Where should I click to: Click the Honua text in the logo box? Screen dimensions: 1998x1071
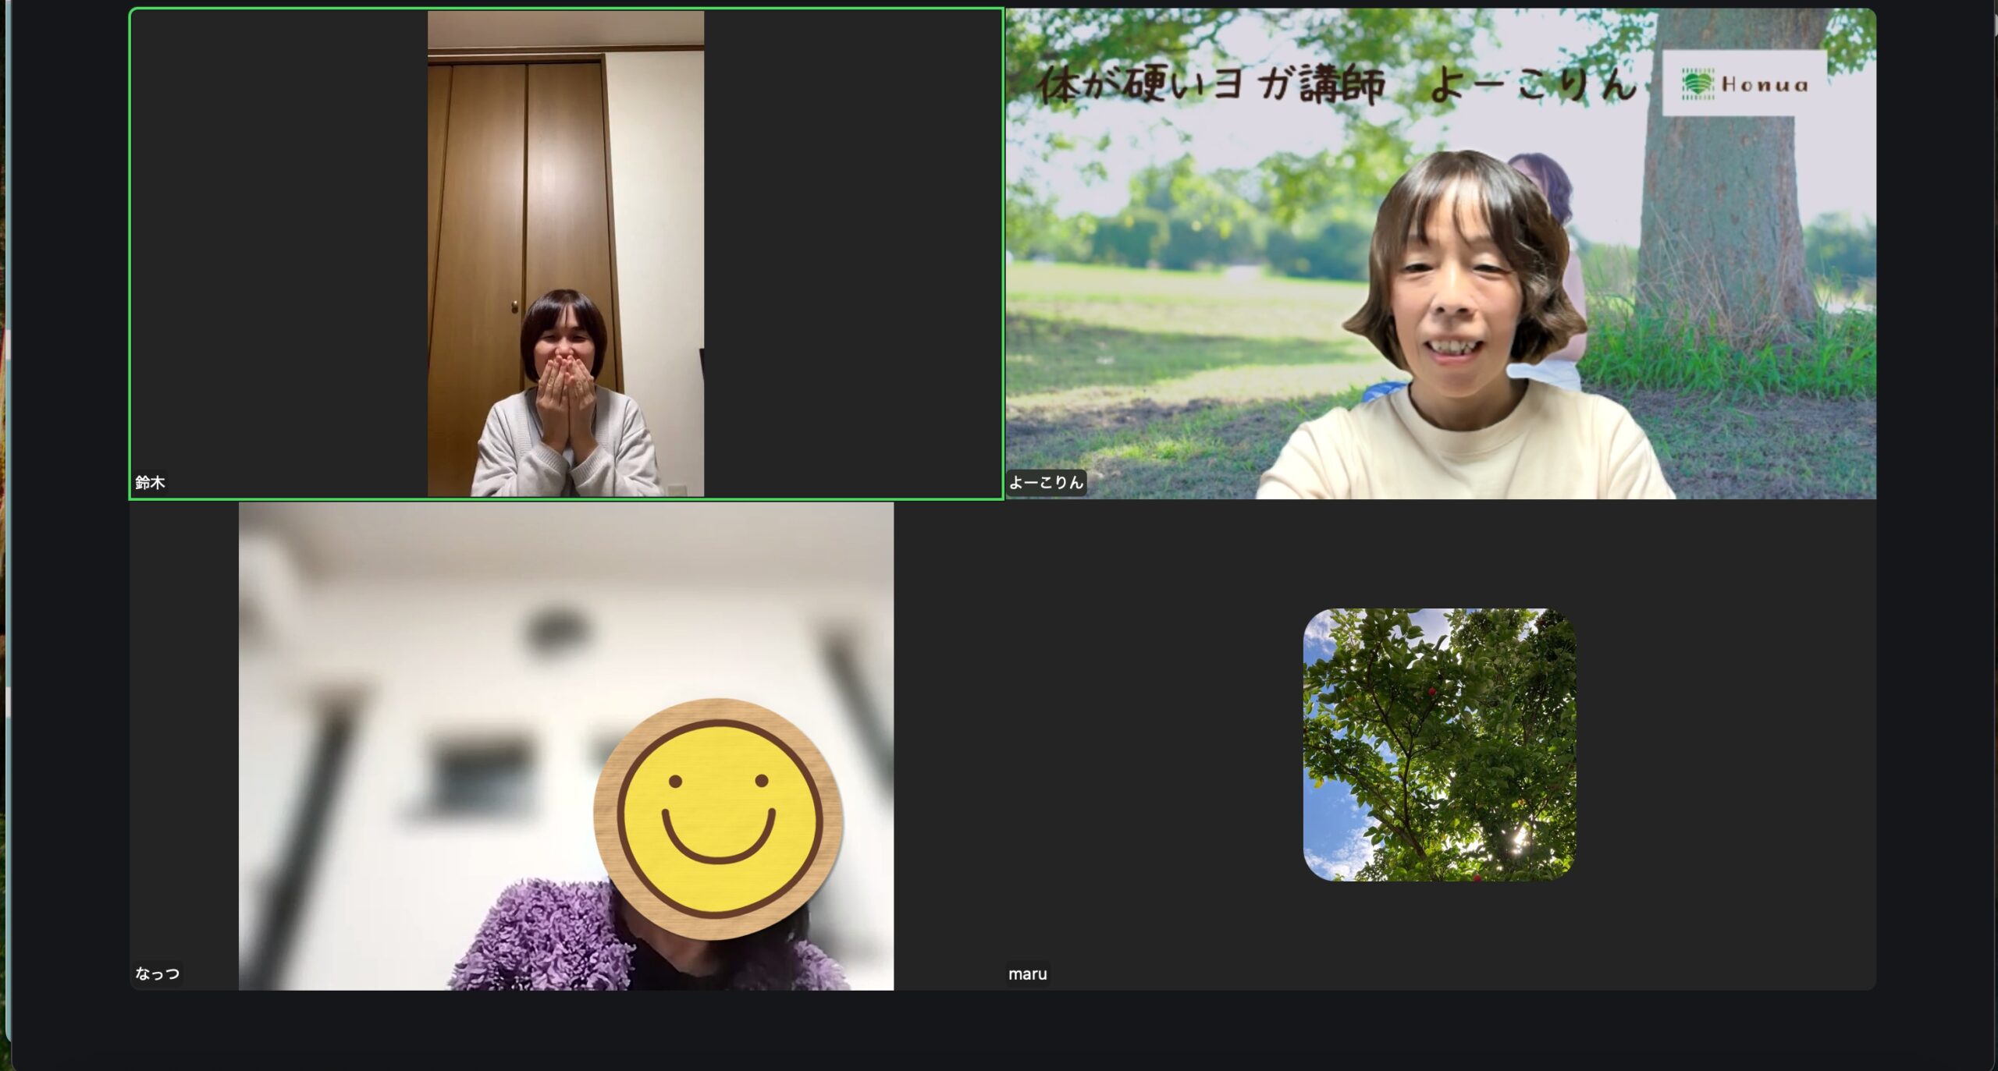(1765, 84)
